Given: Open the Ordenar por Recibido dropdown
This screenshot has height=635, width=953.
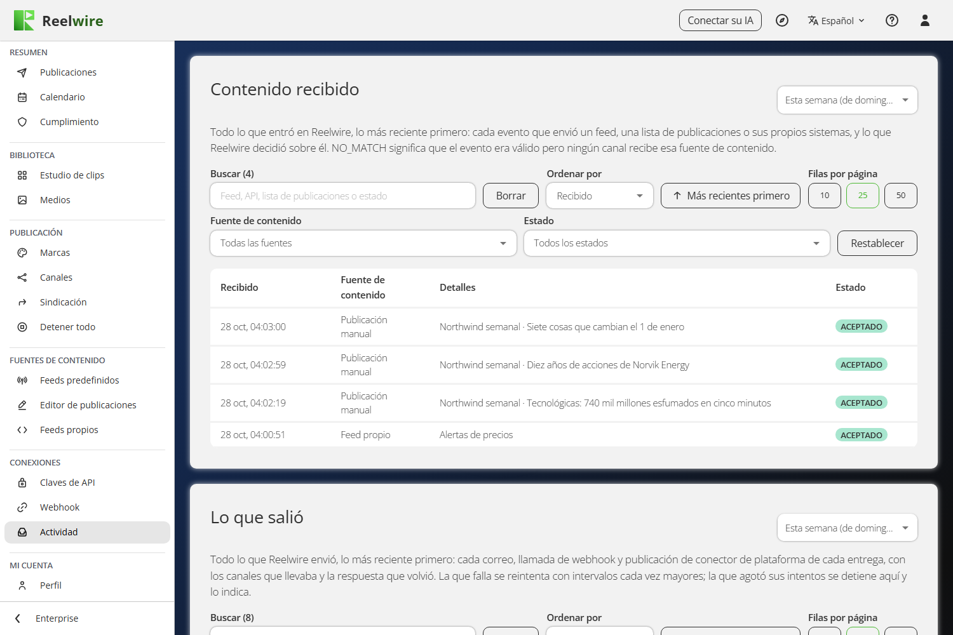Looking at the screenshot, I should click(x=600, y=196).
